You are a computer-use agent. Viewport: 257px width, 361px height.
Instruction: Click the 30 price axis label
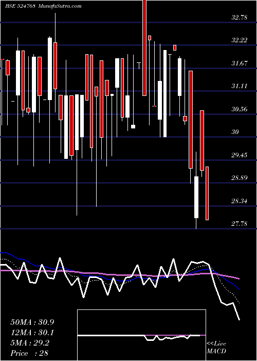pos(235,132)
